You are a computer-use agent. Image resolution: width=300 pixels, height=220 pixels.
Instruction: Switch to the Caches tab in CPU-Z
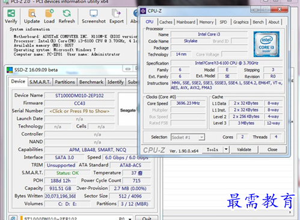(166, 22)
